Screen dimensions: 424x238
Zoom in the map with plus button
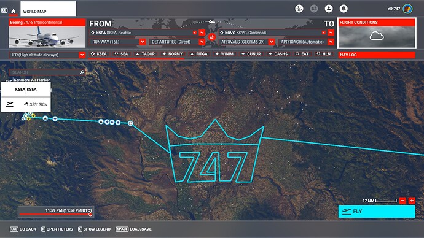pyautogui.click(x=412, y=201)
